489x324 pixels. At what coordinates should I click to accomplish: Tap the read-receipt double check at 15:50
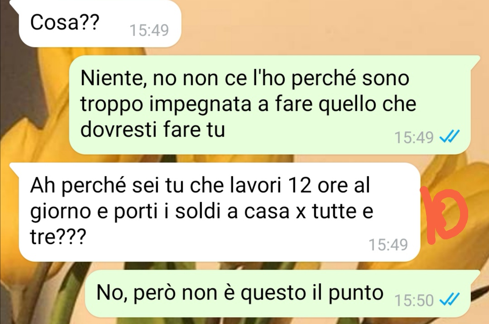pos(449,300)
